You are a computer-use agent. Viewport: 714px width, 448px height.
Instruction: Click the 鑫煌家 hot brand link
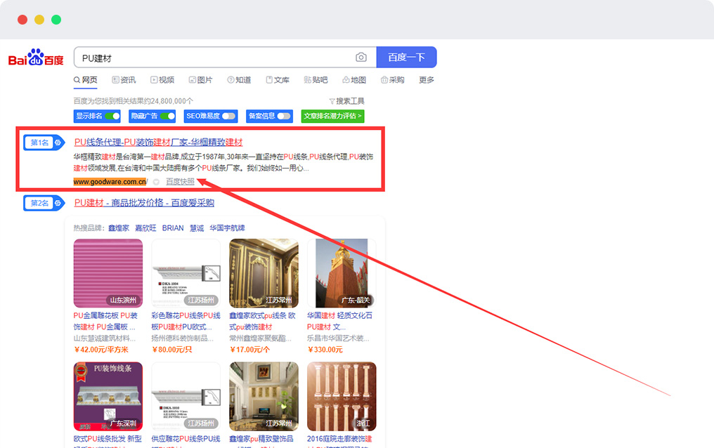click(118, 228)
